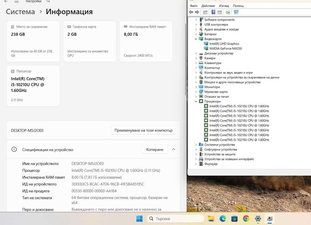Click the Back arrow in Device Manager toolbar
This screenshot has height=225, width=311.
[x=191, y=12]
